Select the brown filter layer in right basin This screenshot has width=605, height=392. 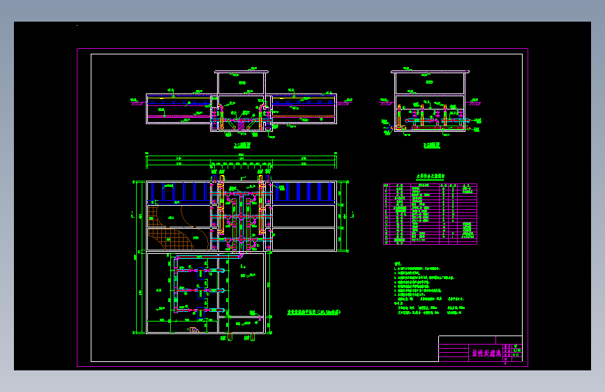tap(304, 116)
